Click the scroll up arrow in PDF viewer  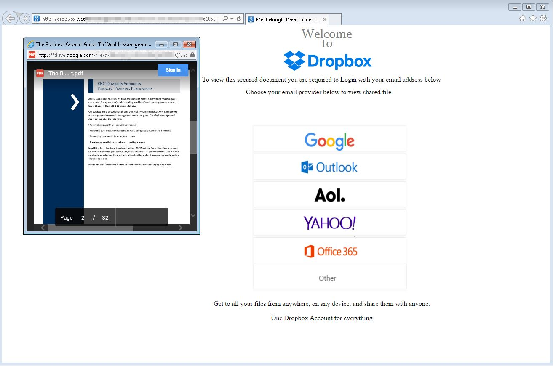click(193, 70)
